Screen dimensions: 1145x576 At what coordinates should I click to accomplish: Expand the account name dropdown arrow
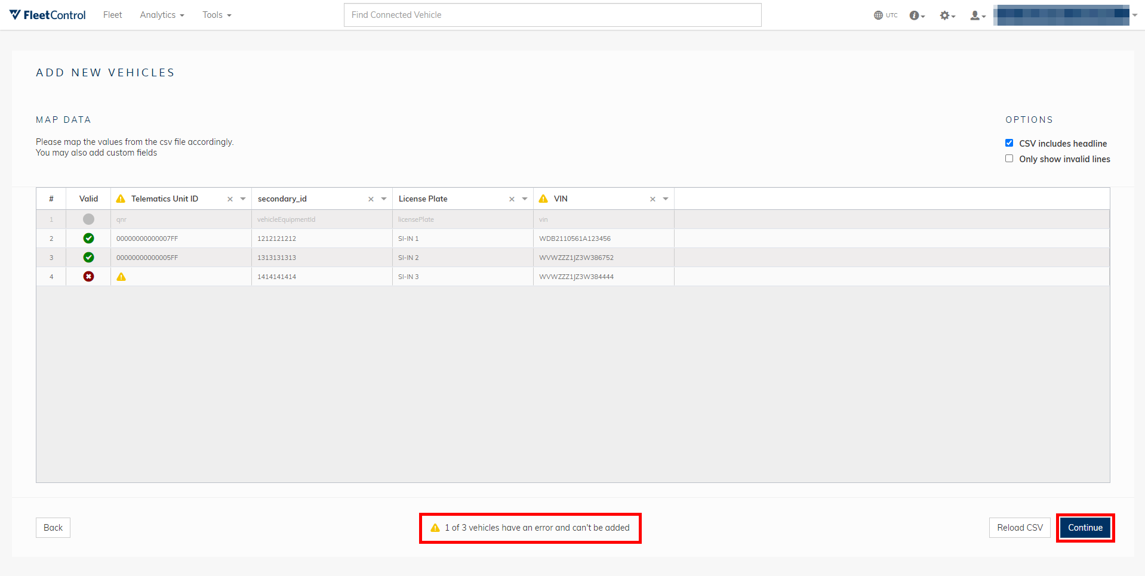(1135, 16)
